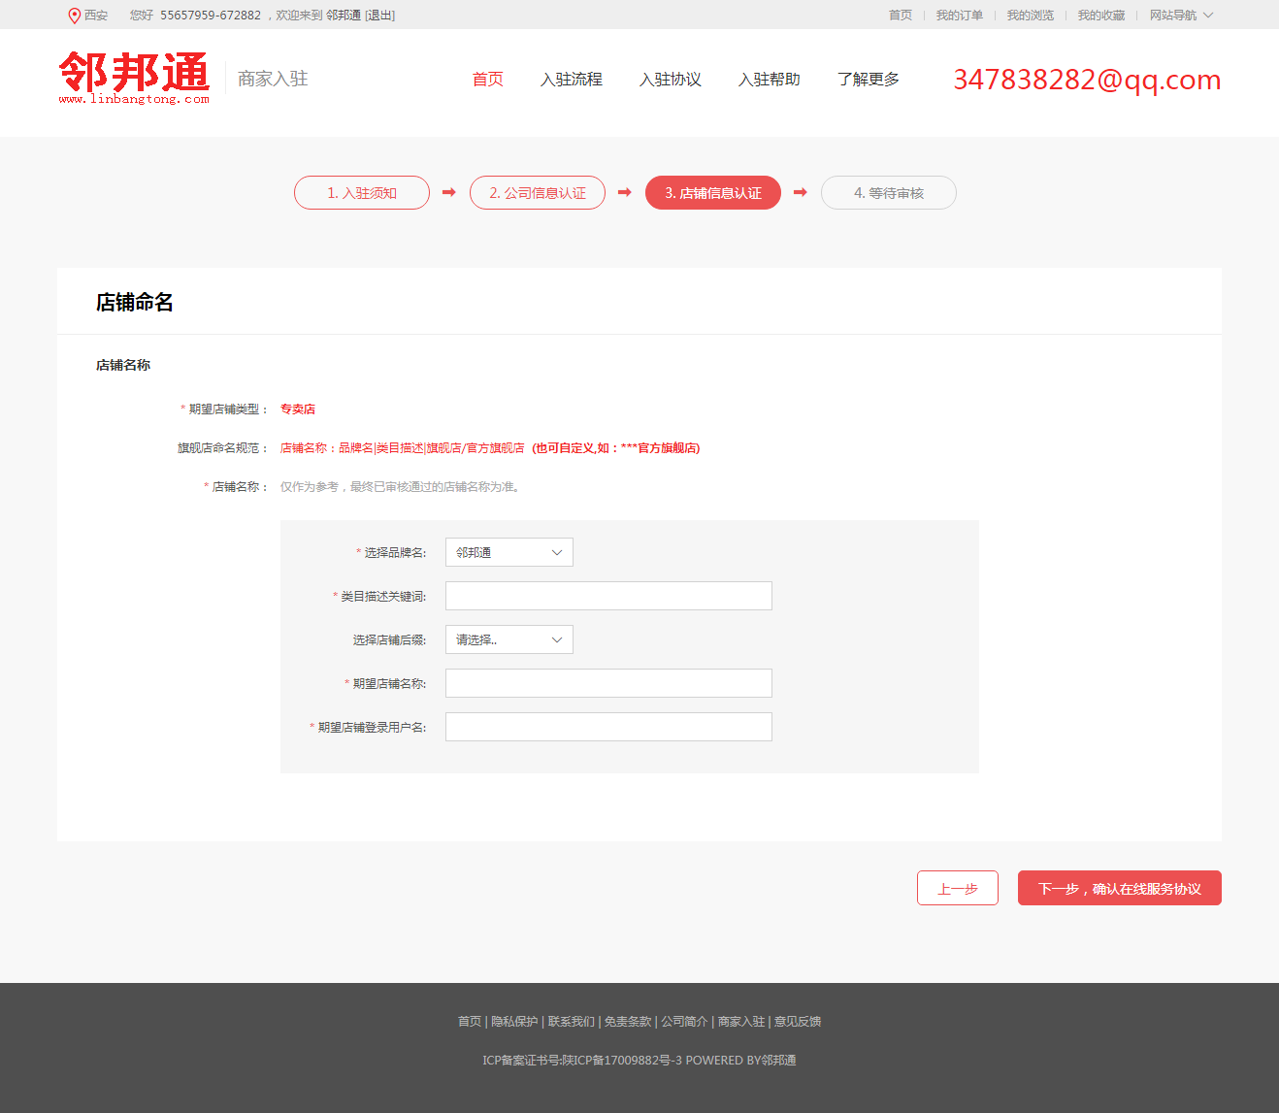This screenshot has width=1279, height=1113.
Task: Select step 1. 入驻须知
Action: (362, 193)
